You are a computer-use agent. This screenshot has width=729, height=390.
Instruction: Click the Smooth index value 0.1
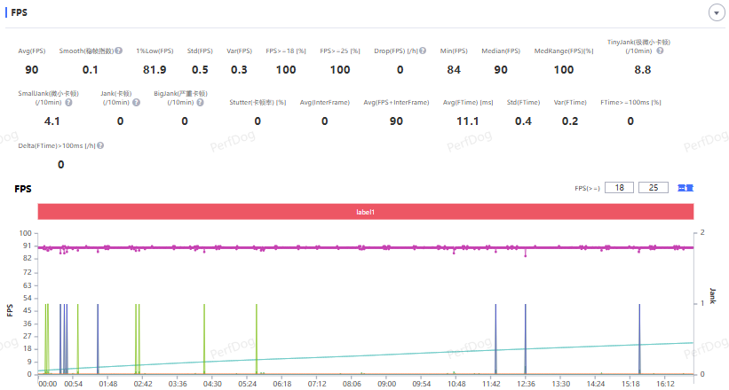tap(91, 70)
